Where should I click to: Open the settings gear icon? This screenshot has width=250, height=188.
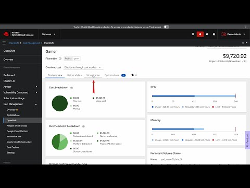[x=207, y=34]
